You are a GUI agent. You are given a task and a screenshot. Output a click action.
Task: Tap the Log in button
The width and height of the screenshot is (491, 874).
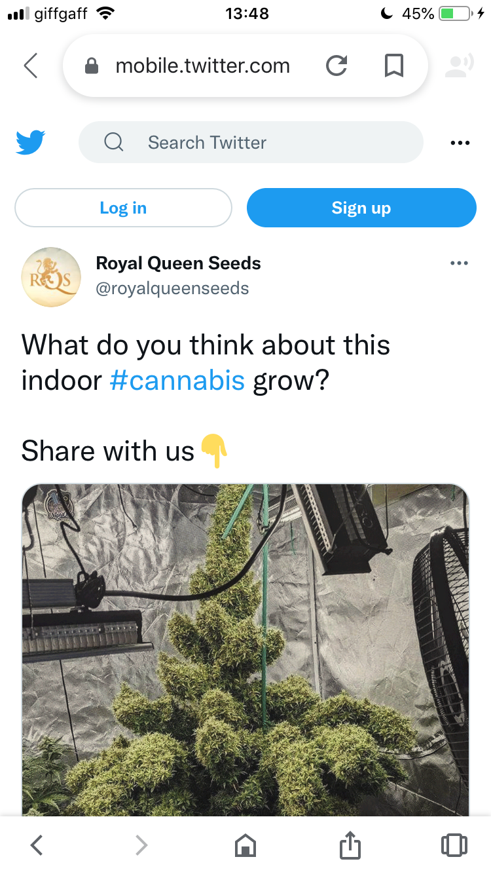[x=123, y=208]
